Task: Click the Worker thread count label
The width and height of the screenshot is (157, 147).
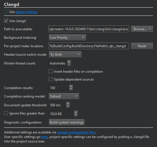Action: click(20, 63)
